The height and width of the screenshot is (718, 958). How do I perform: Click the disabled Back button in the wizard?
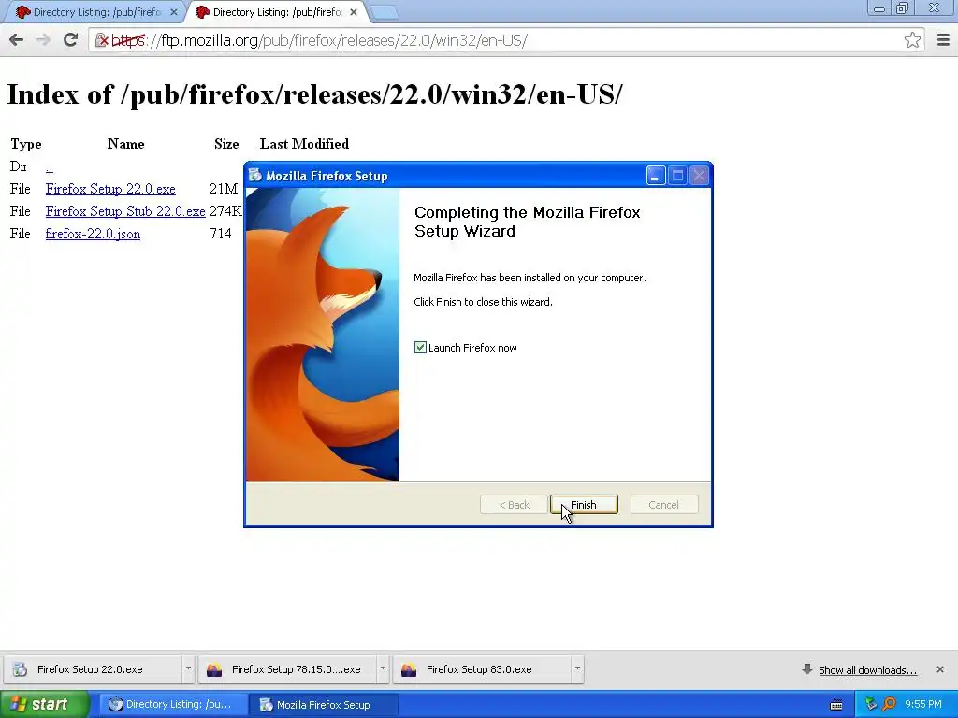coord(514,505)
